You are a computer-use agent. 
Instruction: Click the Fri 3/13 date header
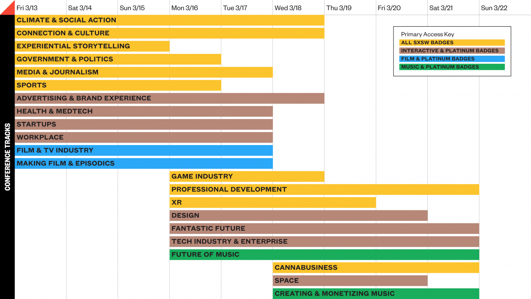(x=27, y=8)
